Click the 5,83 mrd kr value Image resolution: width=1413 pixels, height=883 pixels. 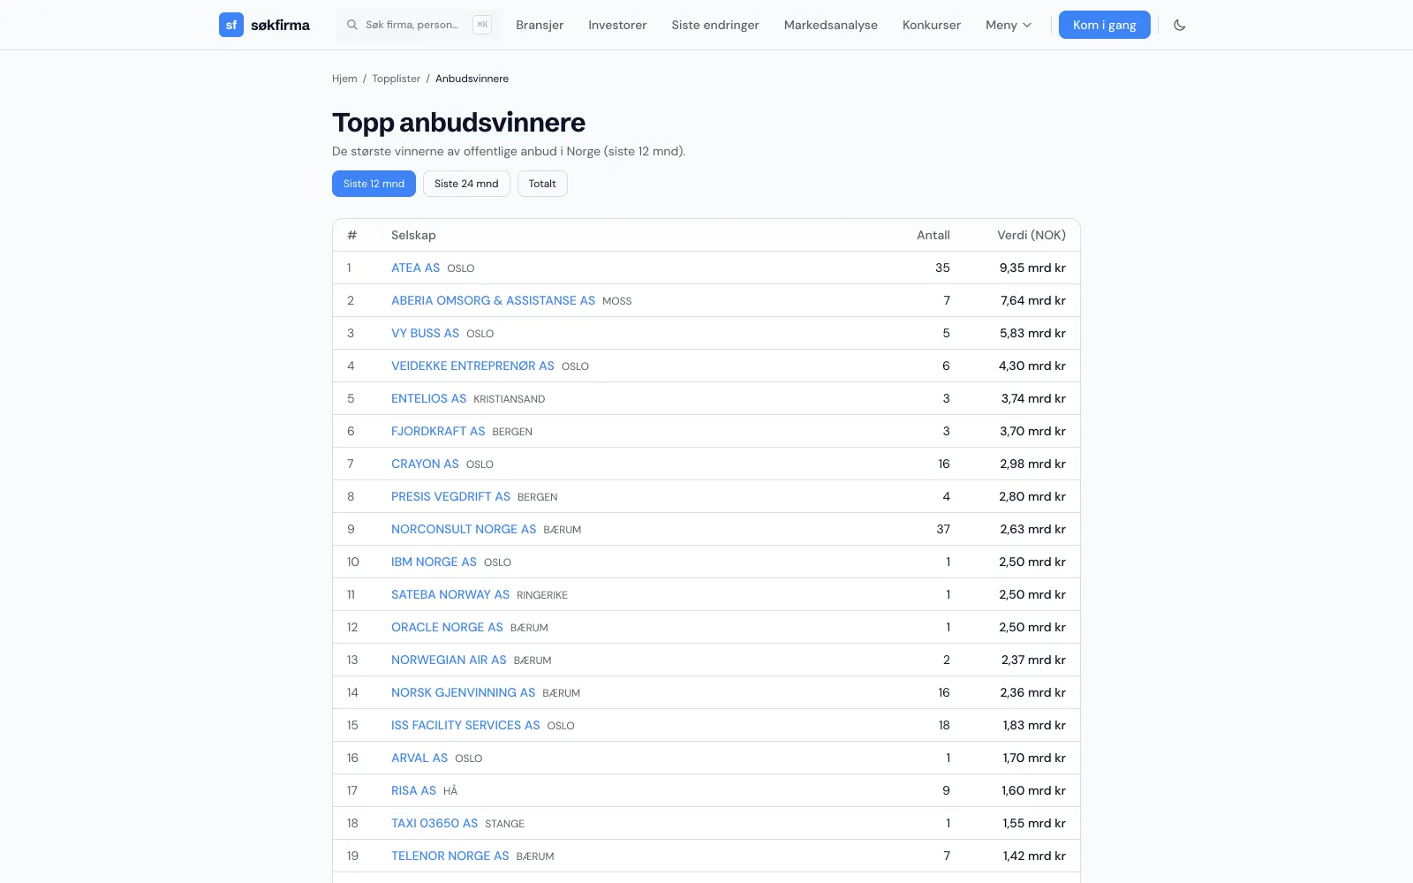point(1032,333)
